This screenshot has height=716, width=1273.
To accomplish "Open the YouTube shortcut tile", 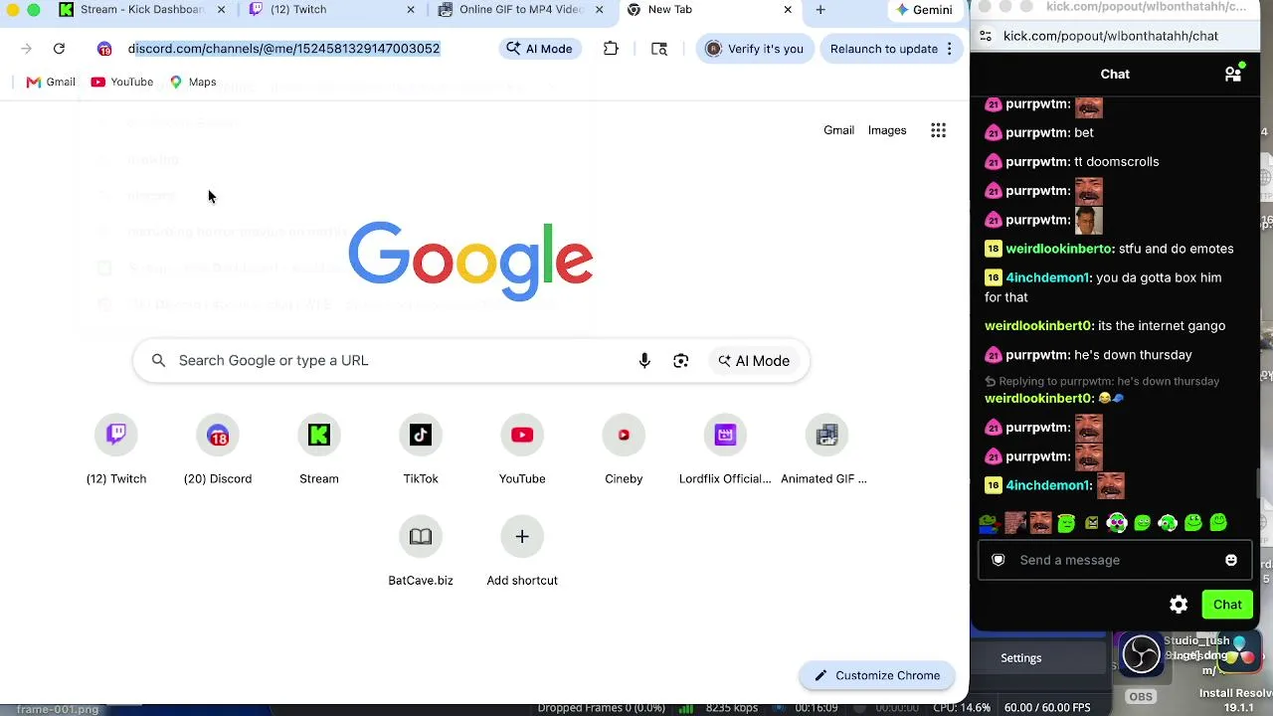I will [522, 450].
